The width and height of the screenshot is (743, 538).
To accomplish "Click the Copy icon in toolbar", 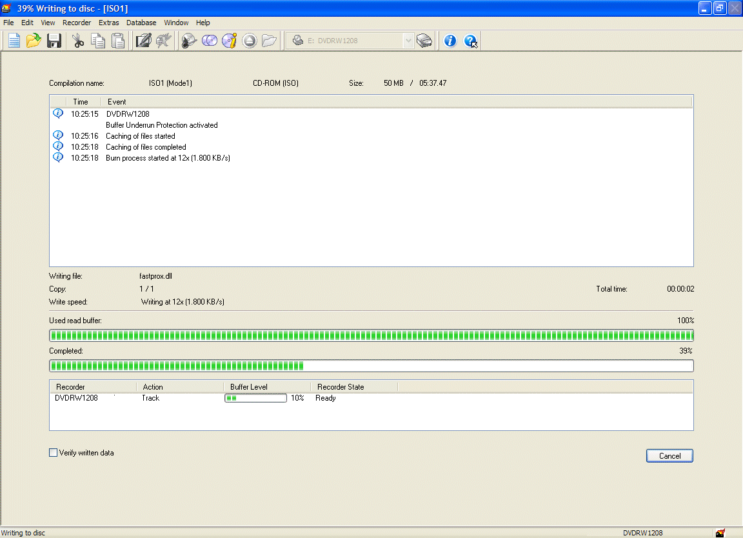I will (97, 41).
